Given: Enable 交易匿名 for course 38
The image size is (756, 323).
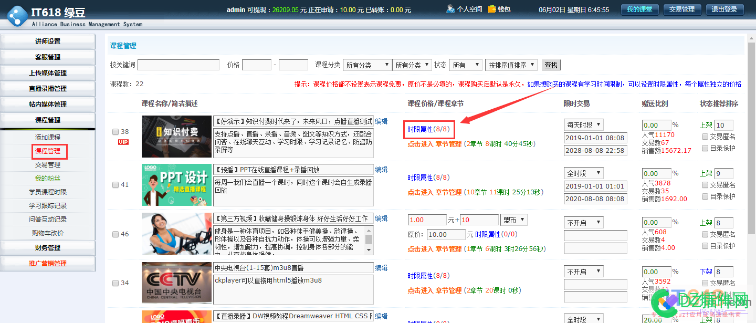Looking at the screenshot, I should click(x=705, y=137).
